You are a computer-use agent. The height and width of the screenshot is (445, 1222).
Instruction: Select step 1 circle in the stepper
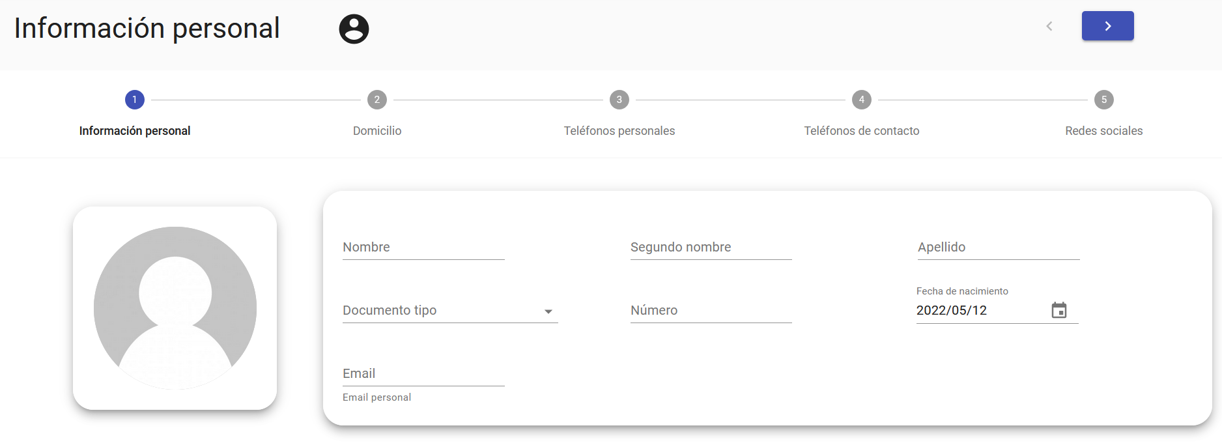[x=134, y=100]
